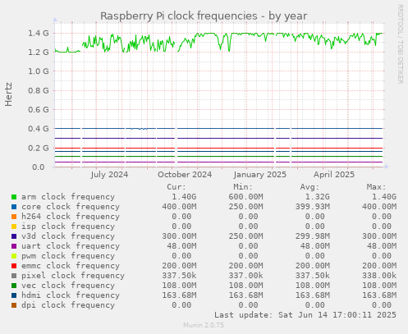Screen dimensions: 408x334
Task: Click the dark green vec clock swatch
Action: pos(14,286)
